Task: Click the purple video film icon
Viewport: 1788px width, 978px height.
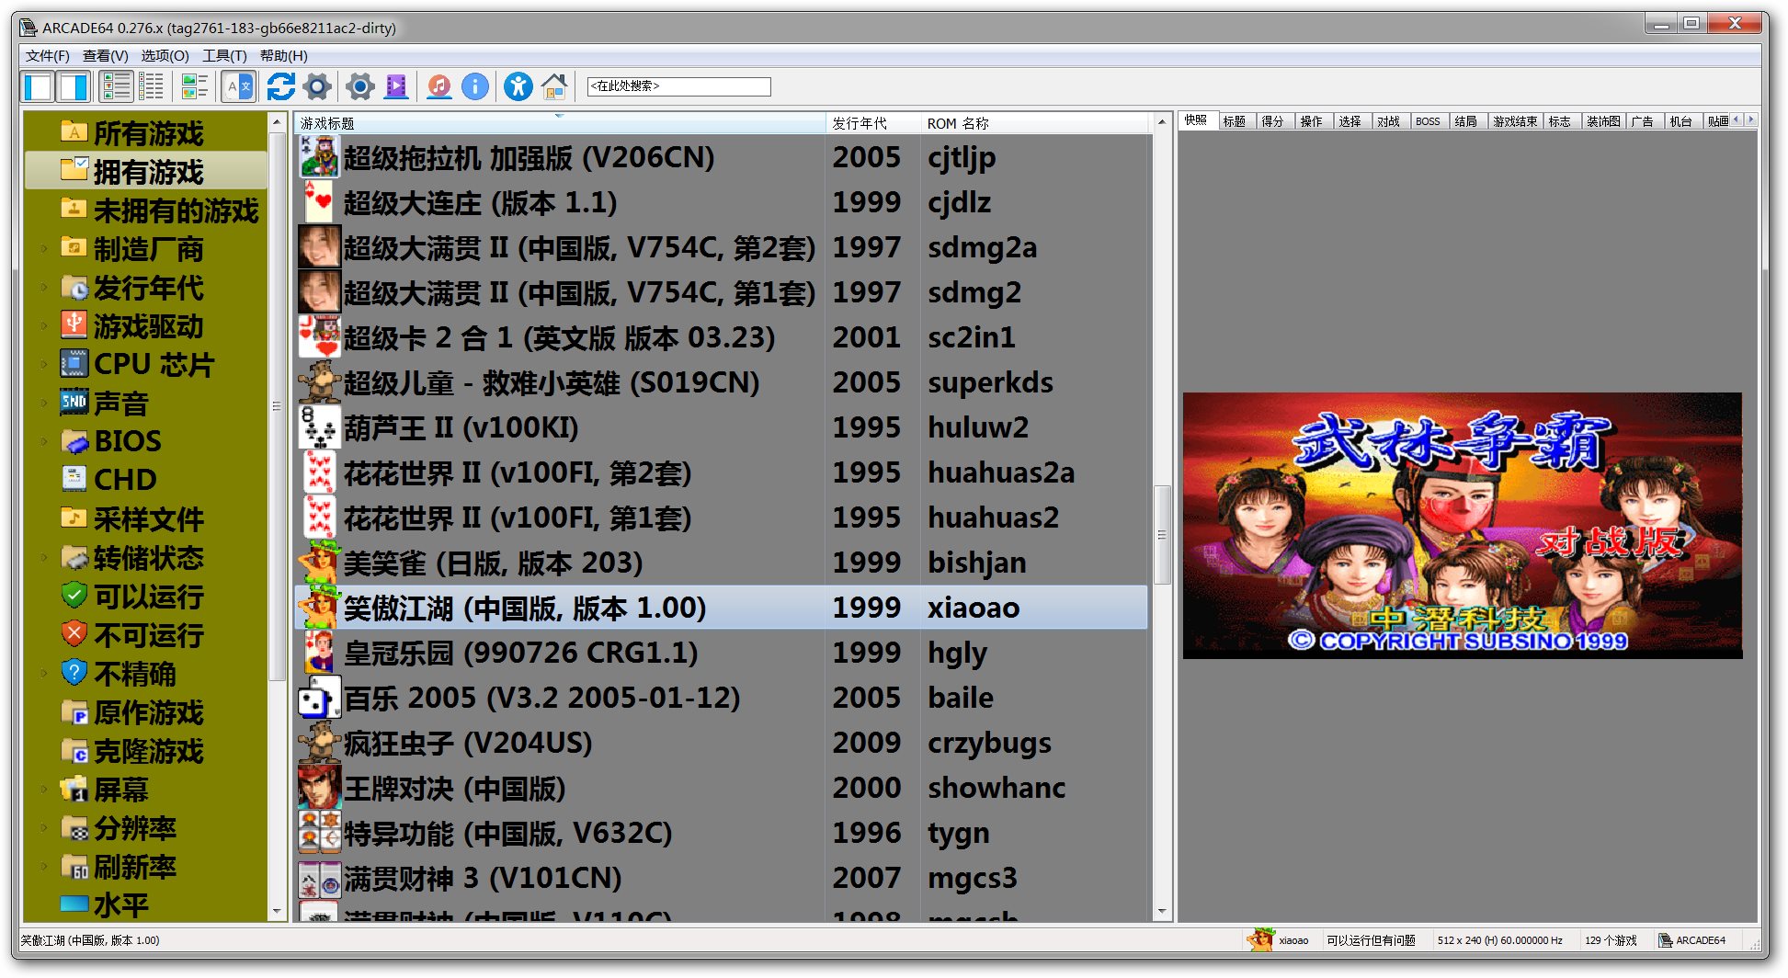Action: pyautogui.click(x=396, y=87)
